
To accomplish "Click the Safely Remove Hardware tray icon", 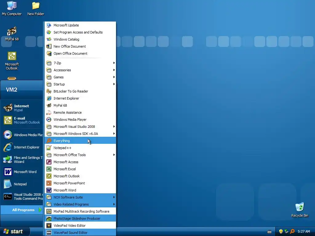I will (x=286, y=231).
